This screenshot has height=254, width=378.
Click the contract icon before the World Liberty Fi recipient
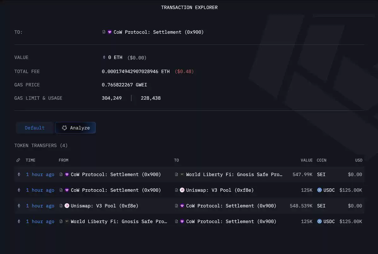(176, 174)
